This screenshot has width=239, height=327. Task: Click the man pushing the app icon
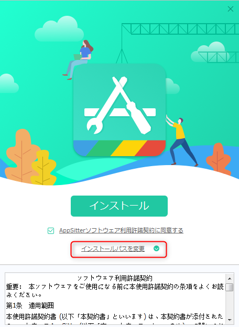[x=181, y=141]
